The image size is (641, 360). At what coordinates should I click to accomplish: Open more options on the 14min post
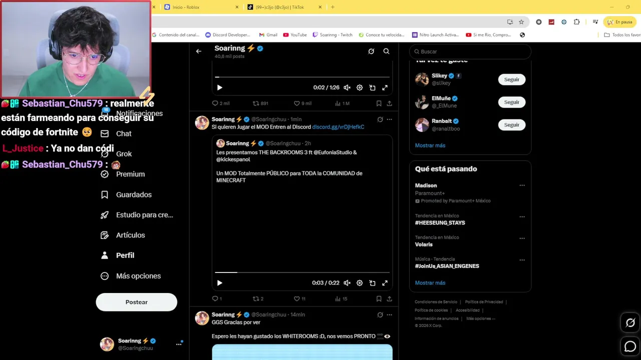click(x=389, y=315)
